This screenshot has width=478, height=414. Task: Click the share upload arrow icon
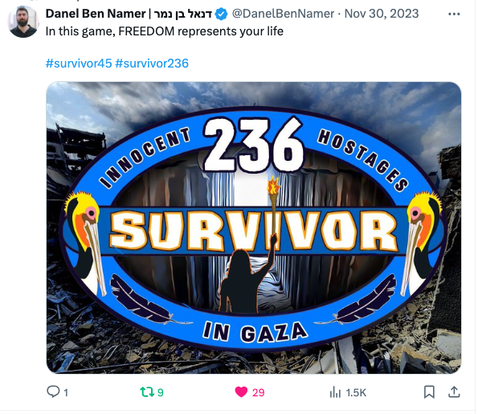(x=454, y=391)
